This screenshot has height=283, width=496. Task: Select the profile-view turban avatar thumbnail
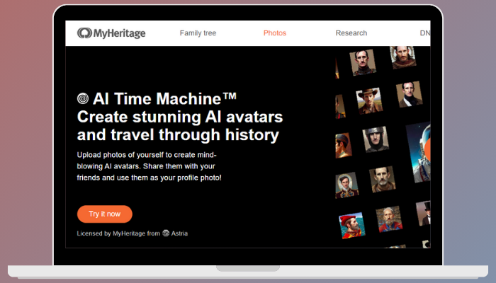(344, 145)
